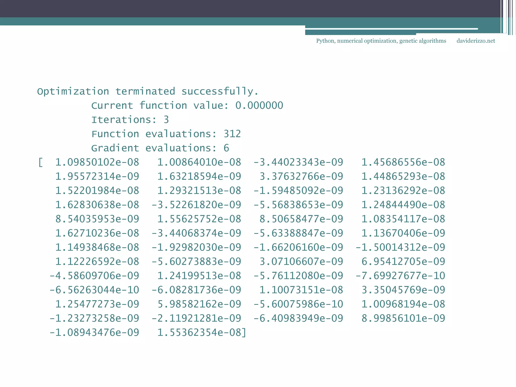The height and width of the screenshot is (387, 516).
Task: Click the value 1.29321513e-08
Action: click(199, 190)
